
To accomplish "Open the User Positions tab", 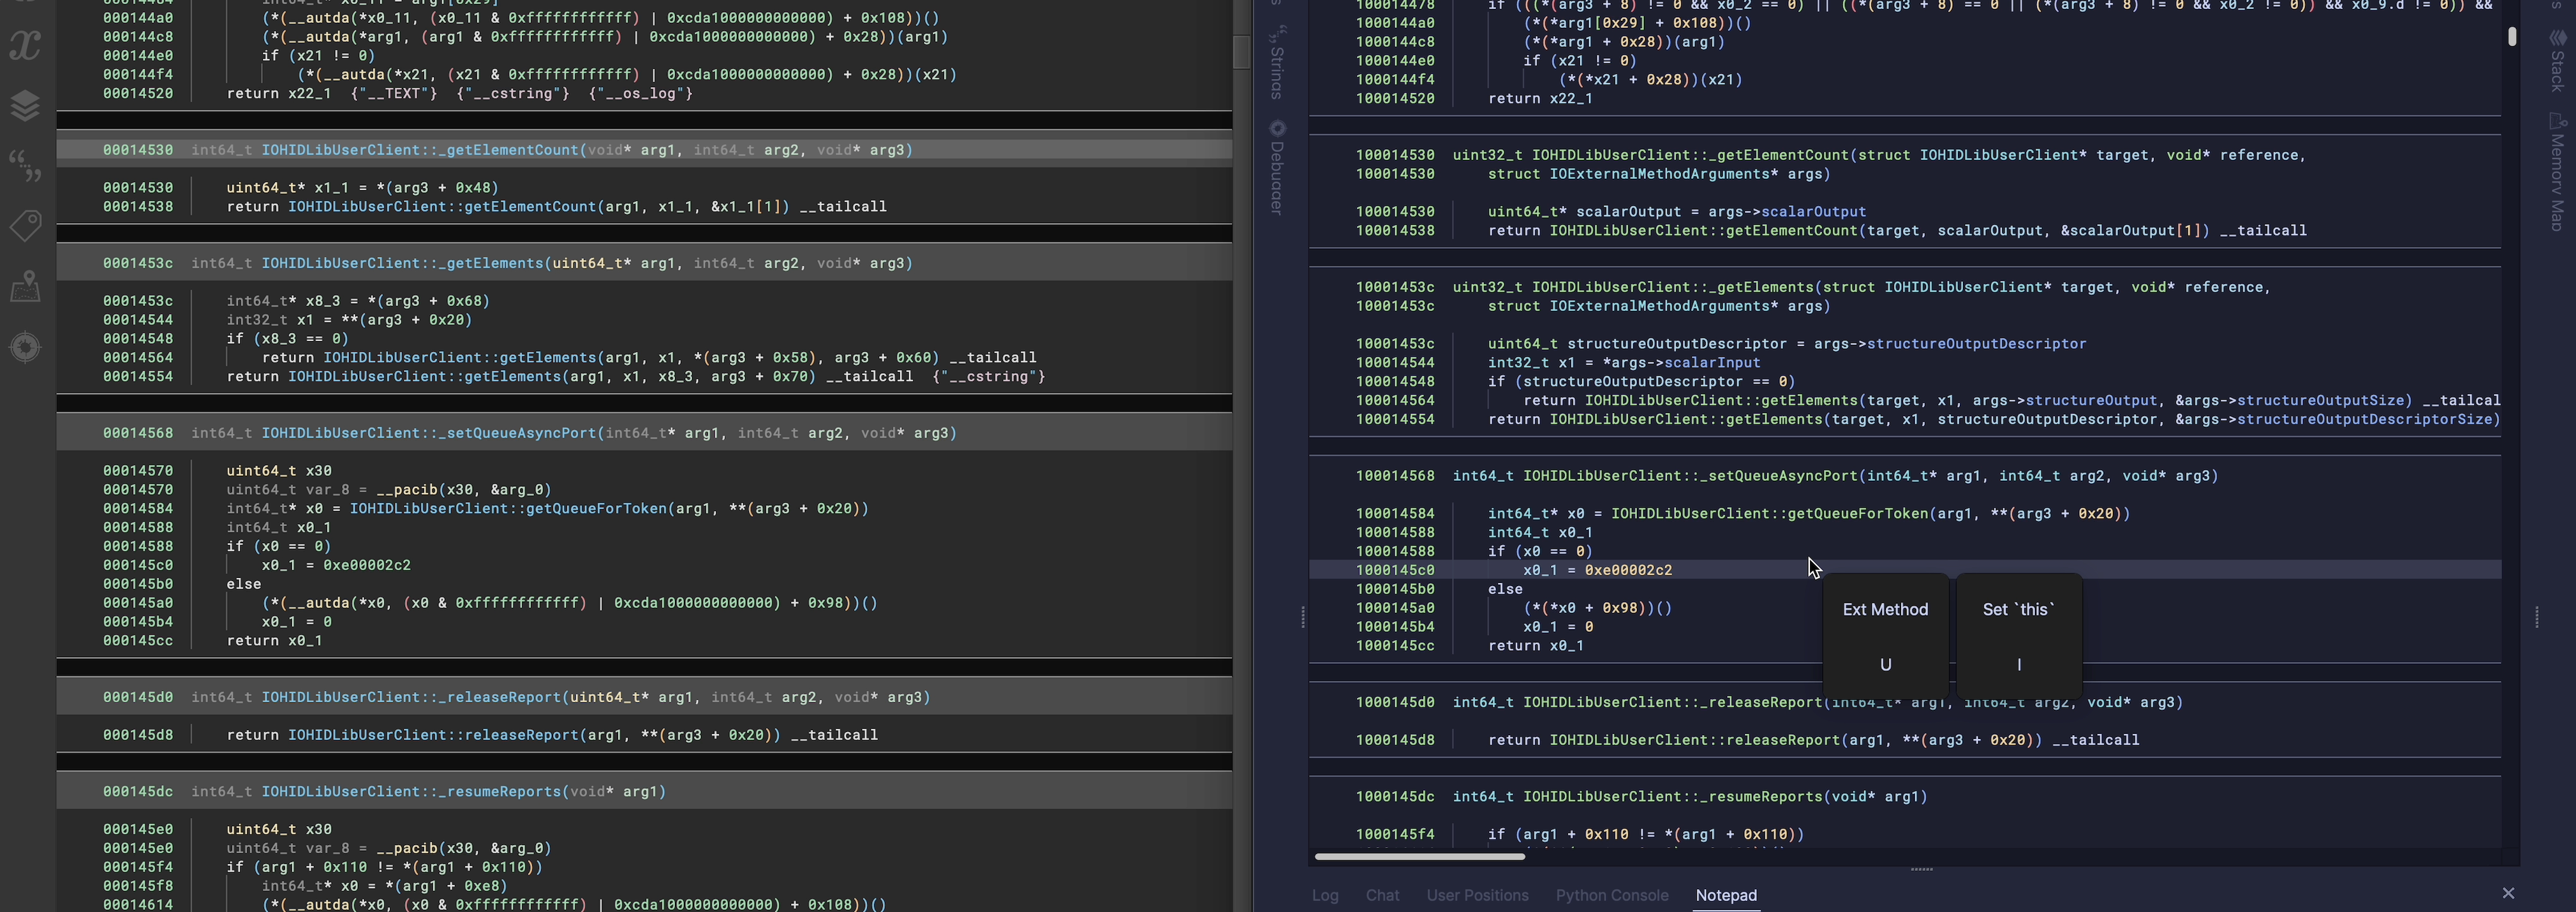I will click(x=1477, y=895).
